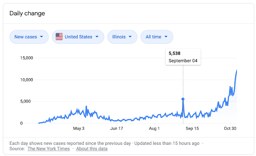Click the Daily change heading
Viewport: 256px width, 156px height.
[27, 13]
